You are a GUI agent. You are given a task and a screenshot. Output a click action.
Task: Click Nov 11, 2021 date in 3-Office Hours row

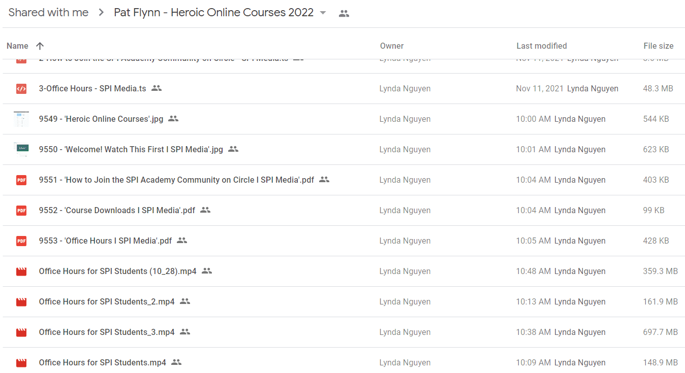540,88
